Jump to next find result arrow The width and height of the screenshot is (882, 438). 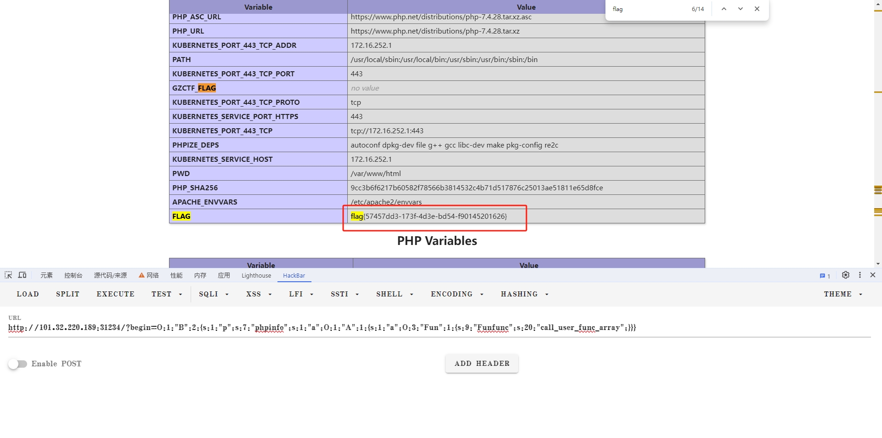(x=740, y=8)
